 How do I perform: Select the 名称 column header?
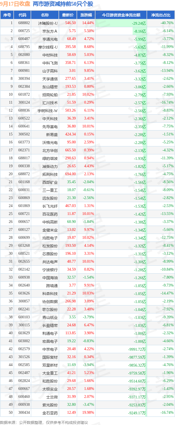tap(45, 15)
